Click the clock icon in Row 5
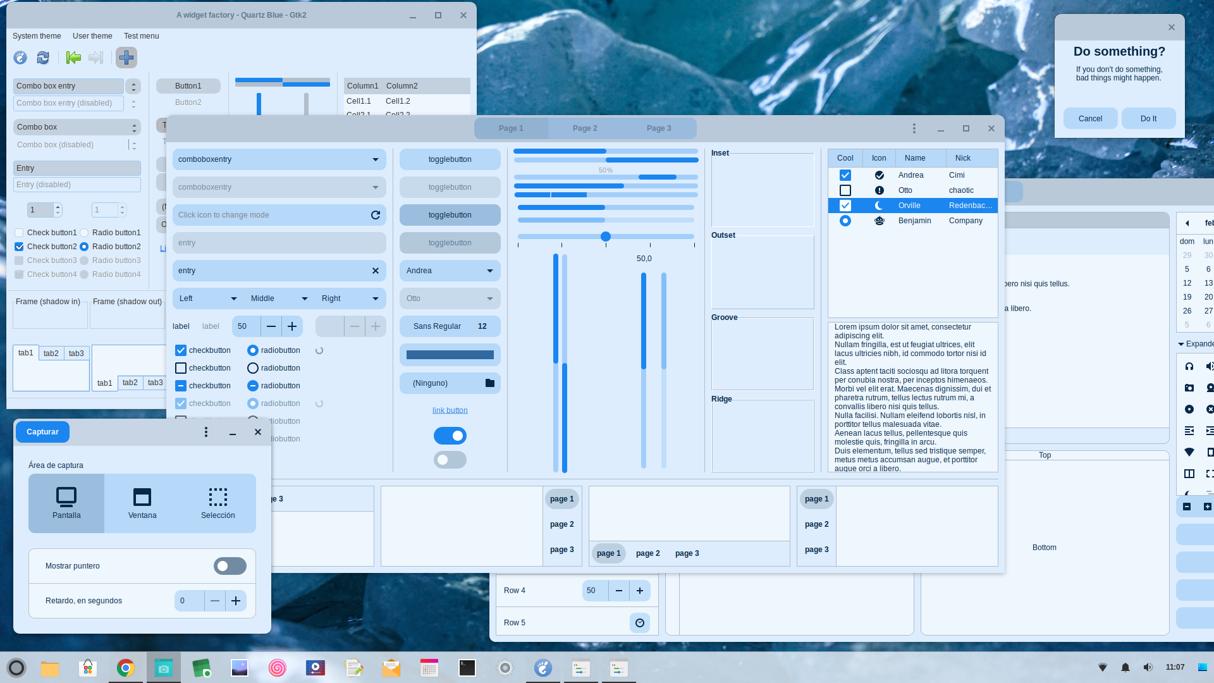The width and height of the screenshot is (1214, 683). [640, 623]
